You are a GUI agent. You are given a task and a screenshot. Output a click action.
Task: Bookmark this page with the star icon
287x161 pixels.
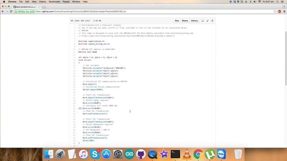click(275, 11)
